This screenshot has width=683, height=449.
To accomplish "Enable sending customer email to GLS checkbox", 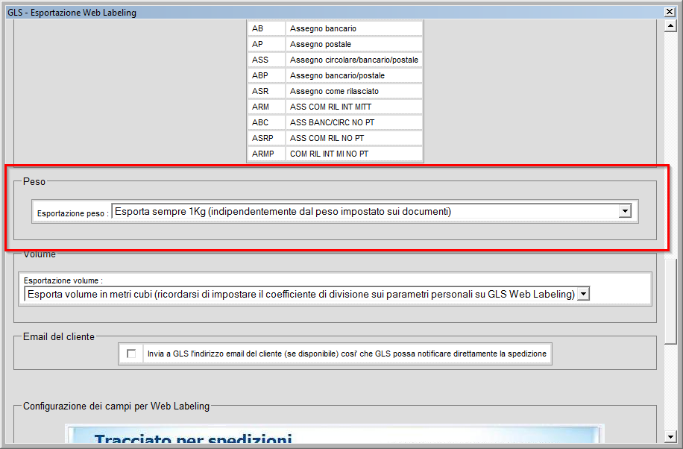I will pyautogui.click(x=131, y=354).
